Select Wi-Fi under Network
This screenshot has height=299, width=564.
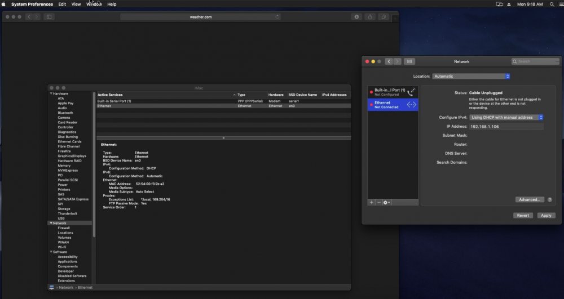pyautogui.click(x=62, y=247)
